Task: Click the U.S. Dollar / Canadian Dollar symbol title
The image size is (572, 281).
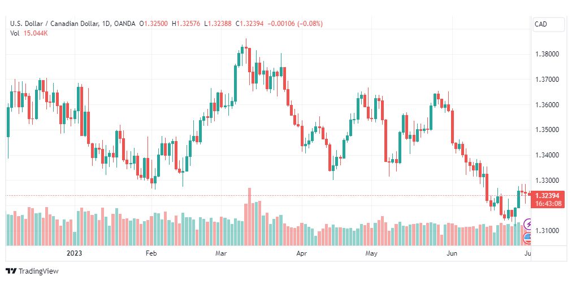Action: pyautogui.click(x=54, y=24)
